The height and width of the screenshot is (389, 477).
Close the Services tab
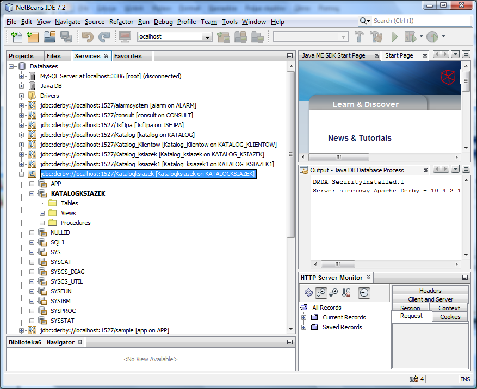[106, 55]
